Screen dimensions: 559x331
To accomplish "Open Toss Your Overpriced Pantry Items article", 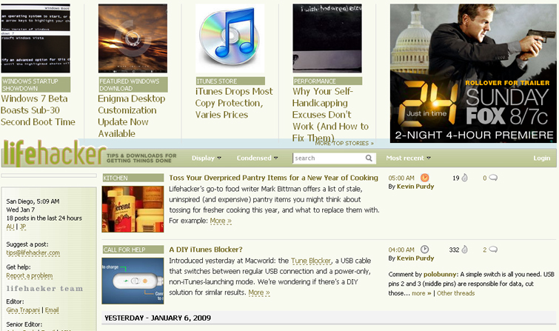I will pos(273,178).
